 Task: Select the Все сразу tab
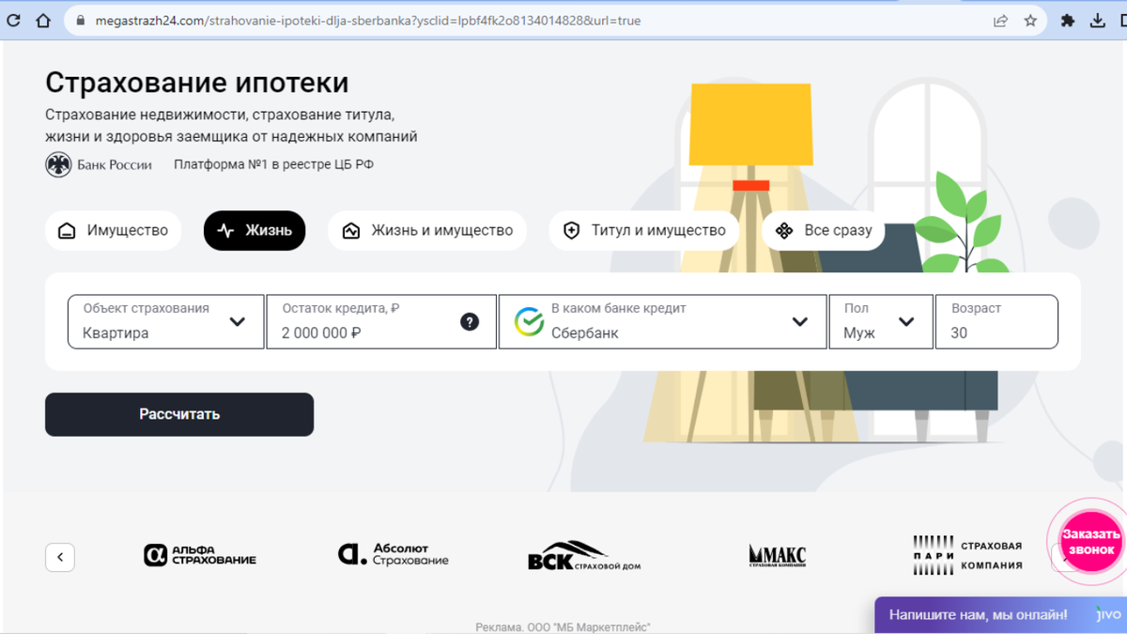click(823, 230)
